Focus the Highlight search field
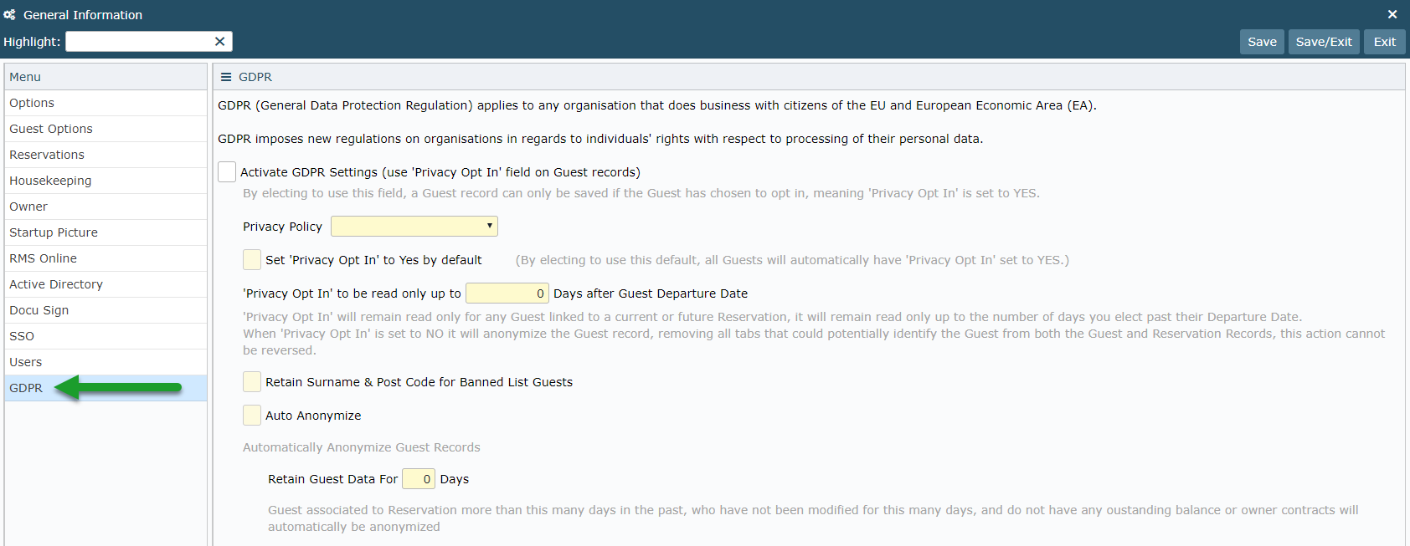 click(x=140, y=42)
